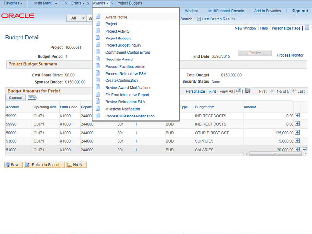Screen dimensions: 312x234
Task: Open the All search category dropdown
Action: [76, 19]
